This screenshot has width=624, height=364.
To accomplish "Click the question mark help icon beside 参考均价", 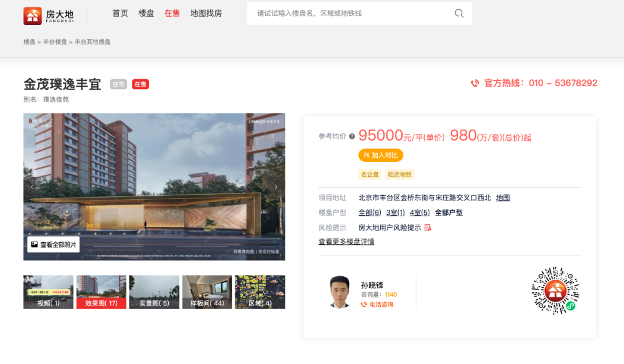I will [x=352, y=136].
